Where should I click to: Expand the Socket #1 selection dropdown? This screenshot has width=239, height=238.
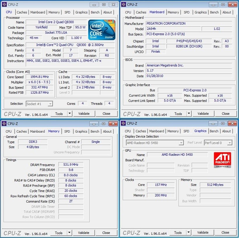(50, 104)
